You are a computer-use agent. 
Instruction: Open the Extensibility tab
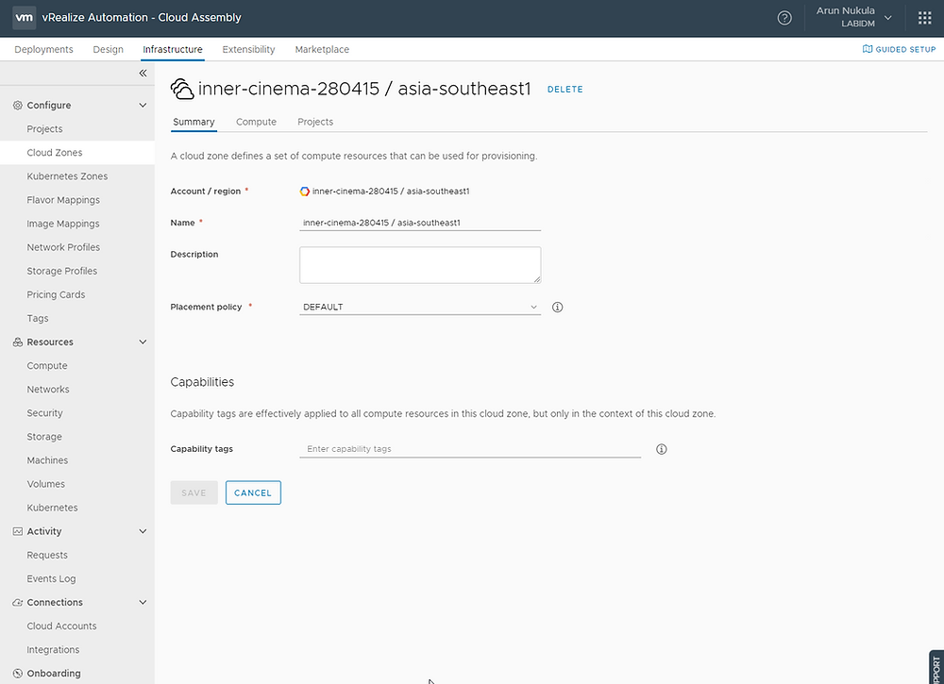point(248,49)
